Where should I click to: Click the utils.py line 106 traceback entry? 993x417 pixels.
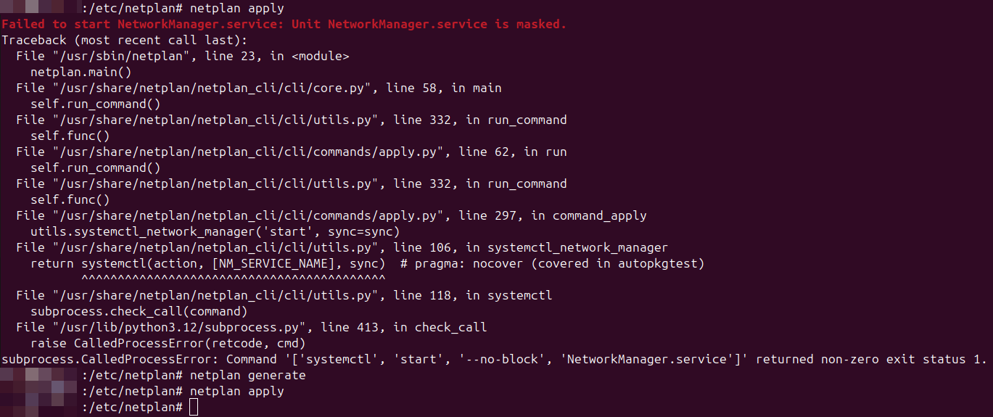[341, 248]
